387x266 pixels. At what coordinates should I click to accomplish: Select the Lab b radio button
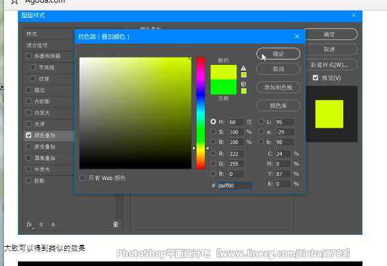point(261,142)
